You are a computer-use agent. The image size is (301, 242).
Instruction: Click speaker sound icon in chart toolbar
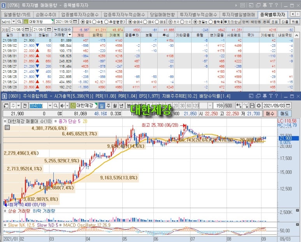(x=62, y=105)
